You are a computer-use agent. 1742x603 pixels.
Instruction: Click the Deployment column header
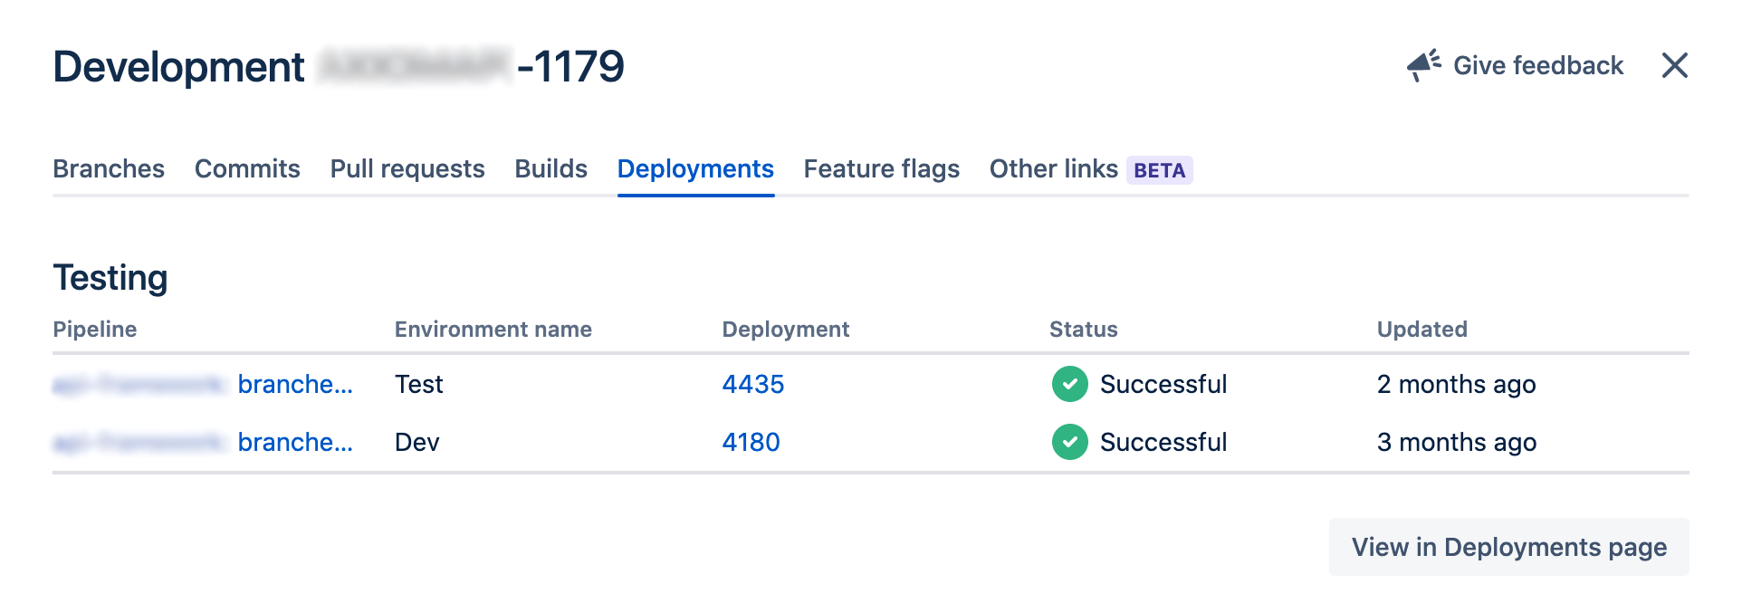click(786, 330)
